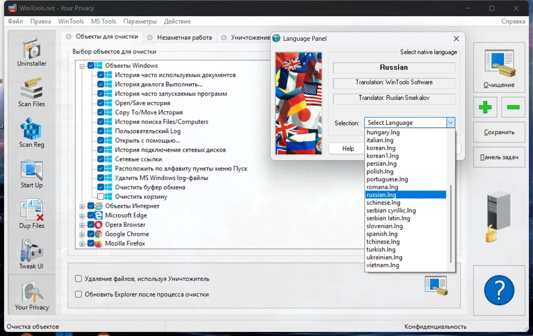Open the Uninstaller tool in sidebar

[32, 52]
